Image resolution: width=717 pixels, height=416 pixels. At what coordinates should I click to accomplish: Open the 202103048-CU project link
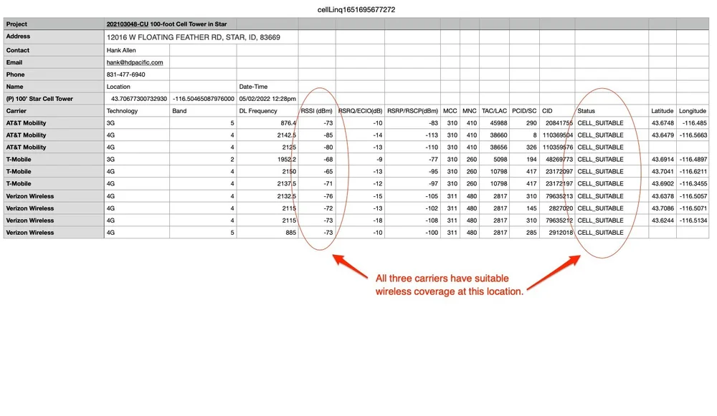(x=127, y=24)
